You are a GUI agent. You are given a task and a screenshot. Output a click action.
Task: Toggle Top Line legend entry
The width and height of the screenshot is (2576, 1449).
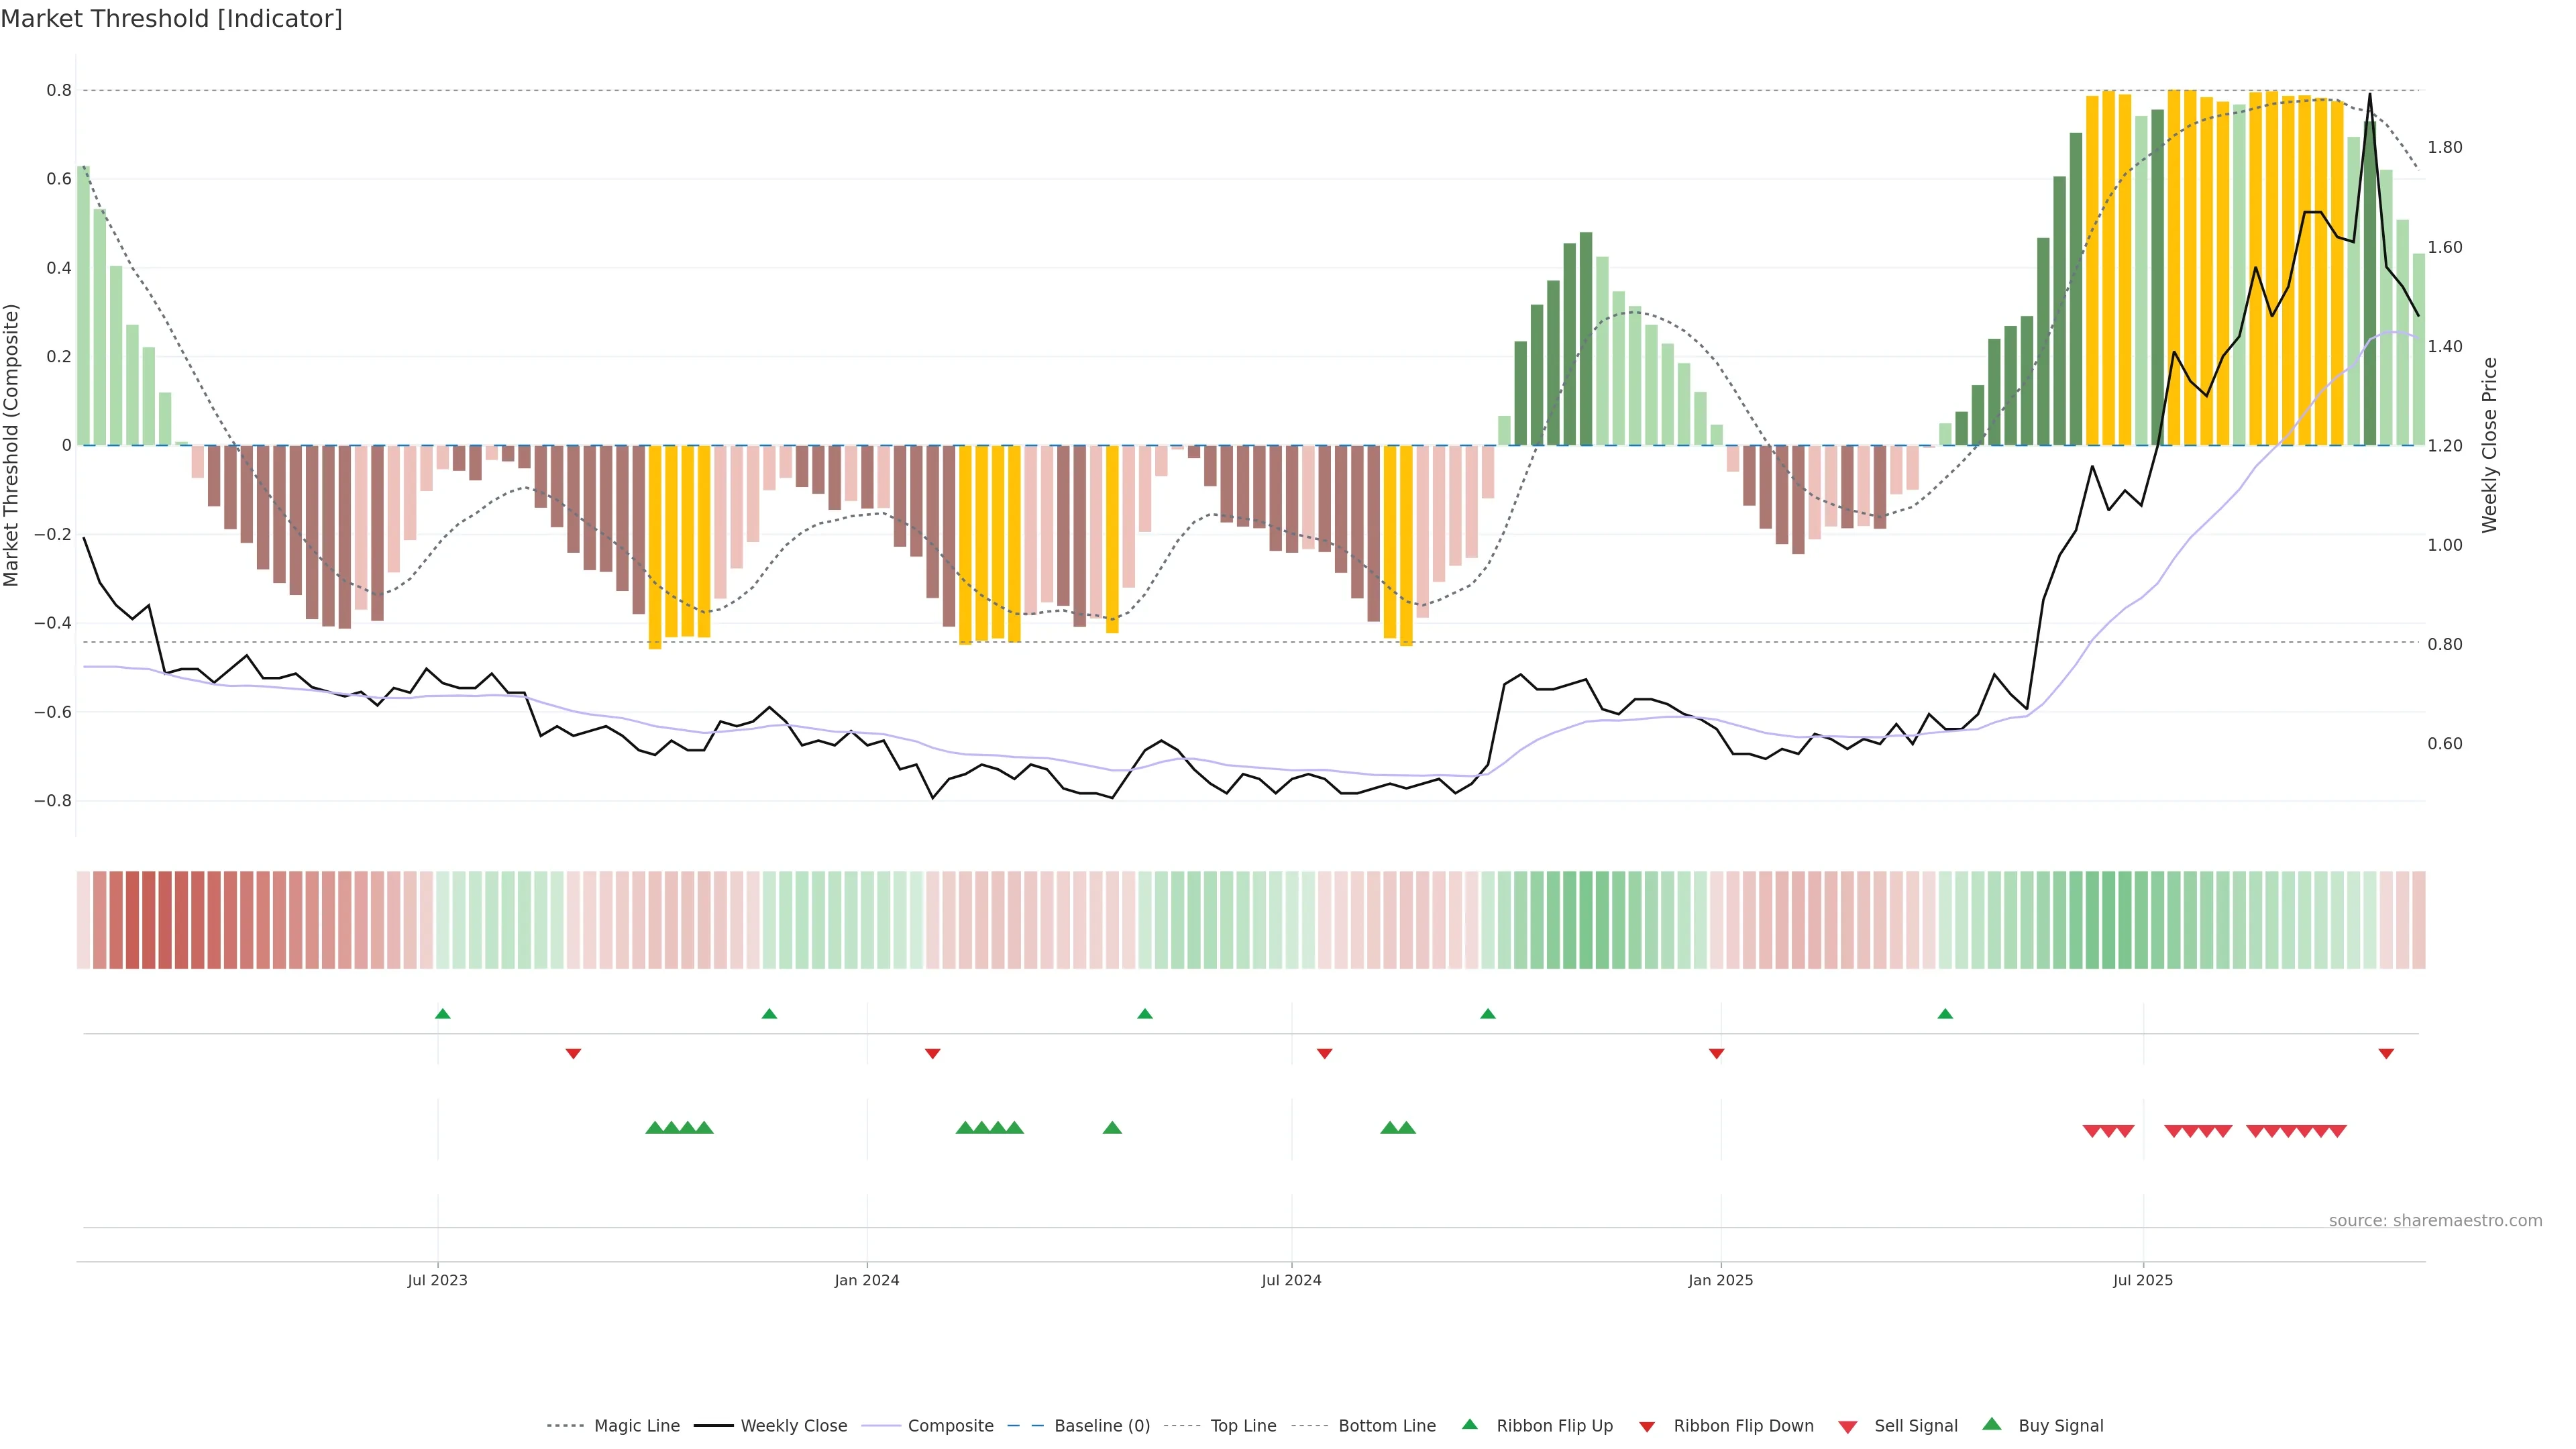point(1243,1426)
